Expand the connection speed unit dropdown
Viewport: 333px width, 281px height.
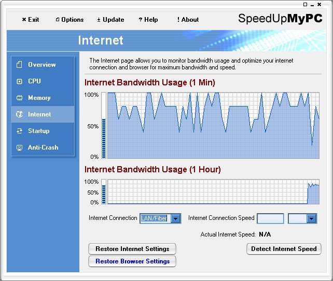(x=311, y=218)
